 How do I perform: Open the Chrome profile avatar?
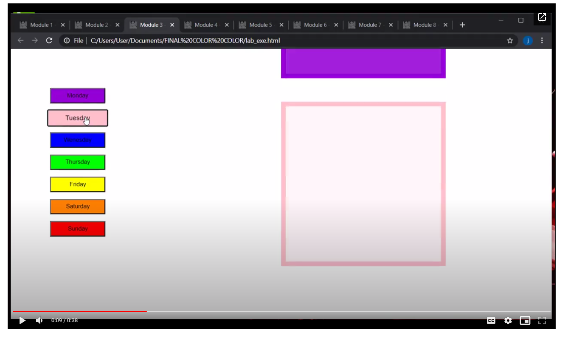point(528,41)
